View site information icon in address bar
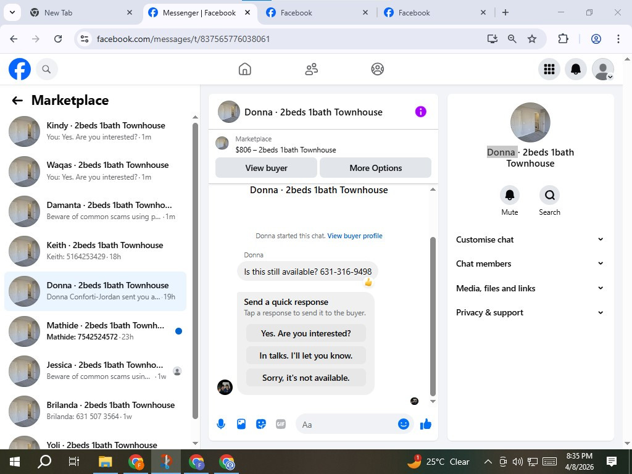The image size is (632, 474). (84, 39)
